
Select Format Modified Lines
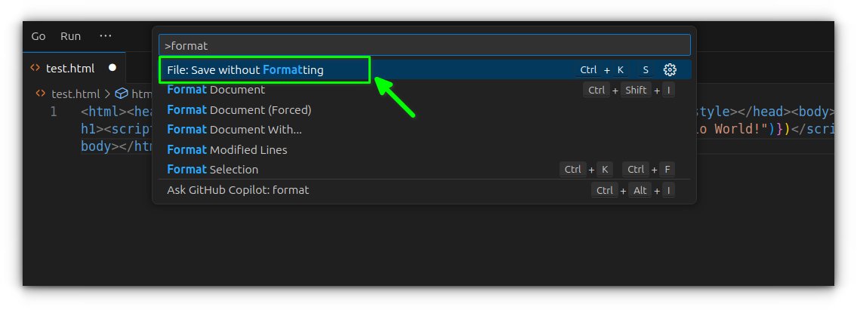(227, 150)
